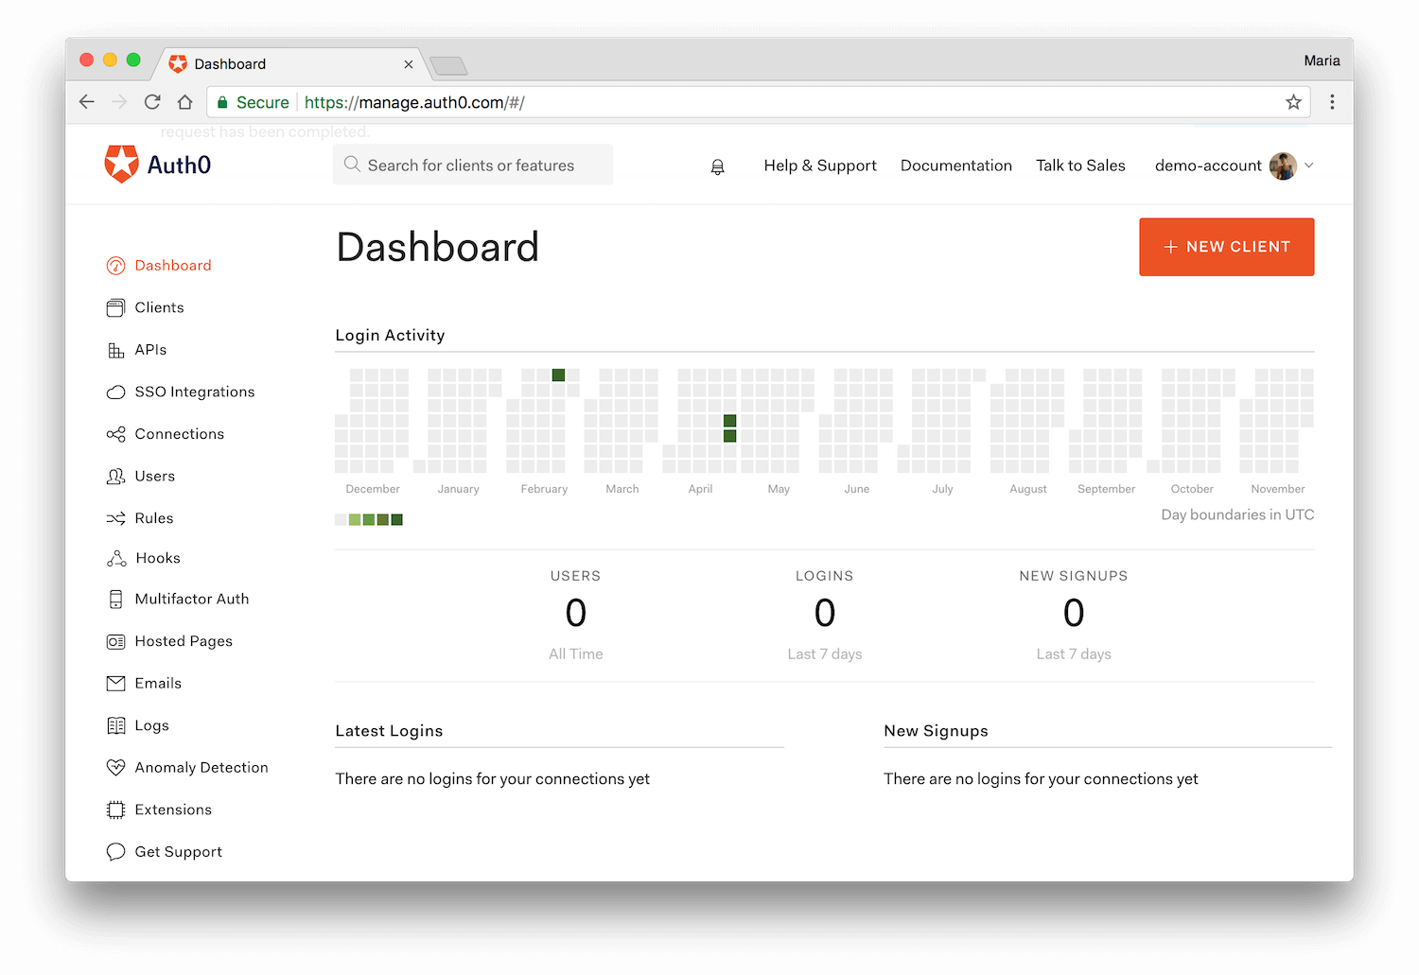
Task: Click the Dashboard sidebar icon
Action: (x=115, y=266)
